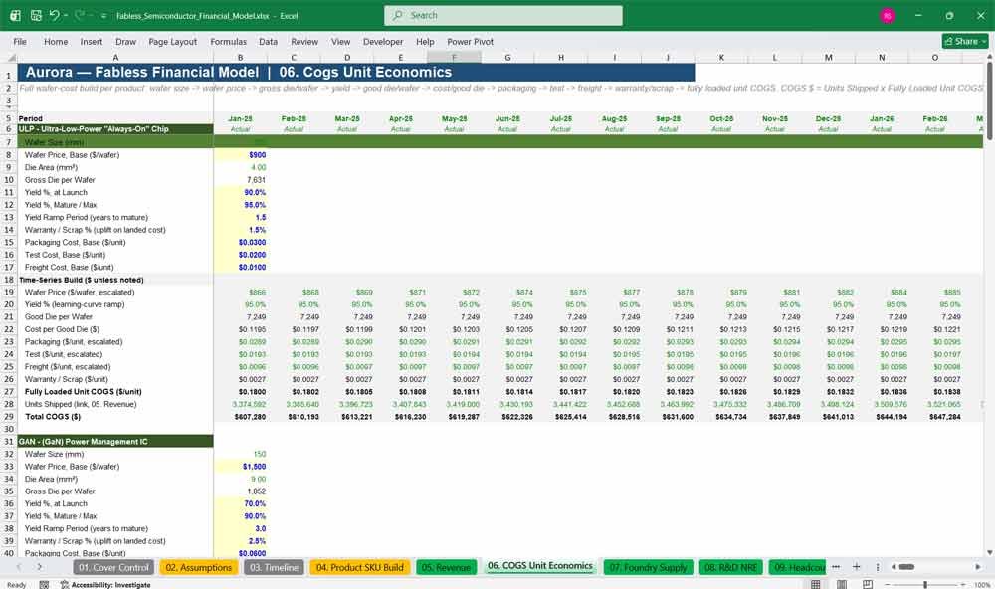The width and height of the screenshot is (995, 589).
Task: Select the ULP Ultra-Low-Power chip section header
Action: [115, 129]
